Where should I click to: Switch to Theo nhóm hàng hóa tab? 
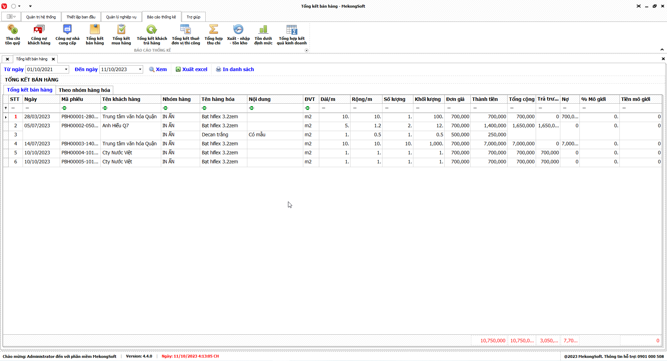(84, 90)
